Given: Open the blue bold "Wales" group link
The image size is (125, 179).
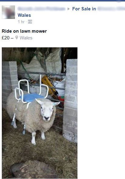Looking at the screenshot, I should (x=24, y=15).
